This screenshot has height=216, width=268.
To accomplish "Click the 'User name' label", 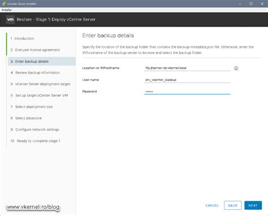I will click(x=90, y=80).
